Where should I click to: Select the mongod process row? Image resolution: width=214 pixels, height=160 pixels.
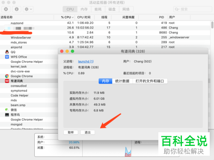click(29, 125)
